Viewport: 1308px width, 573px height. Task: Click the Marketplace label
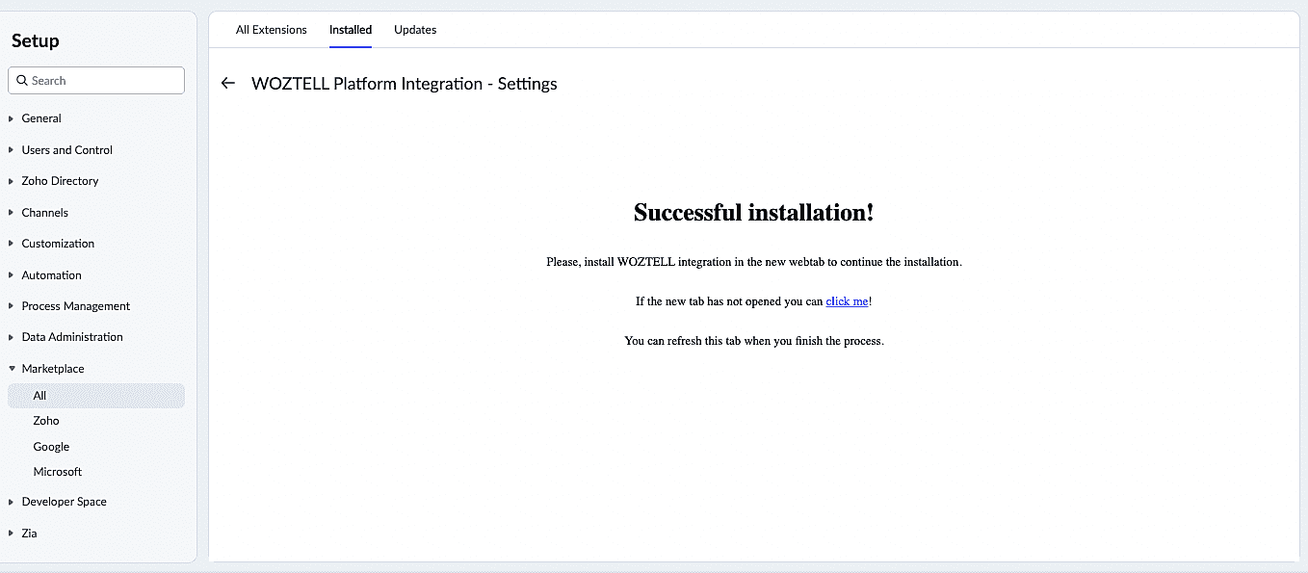(53, 369)
